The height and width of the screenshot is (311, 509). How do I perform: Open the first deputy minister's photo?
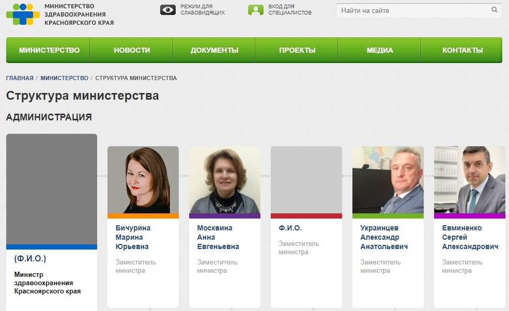coord(143,180)
